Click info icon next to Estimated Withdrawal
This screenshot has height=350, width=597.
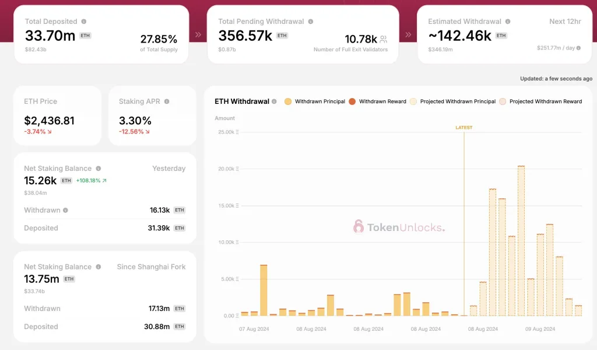tap(508, 22)
